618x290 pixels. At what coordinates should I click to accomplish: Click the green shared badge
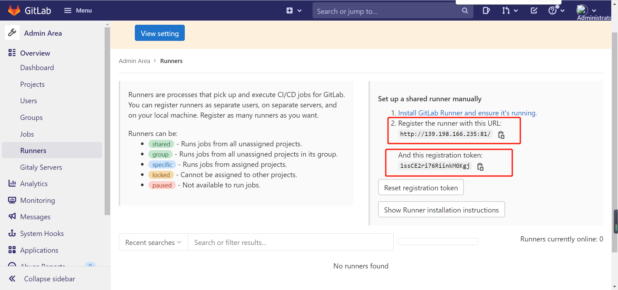point(161,144)
